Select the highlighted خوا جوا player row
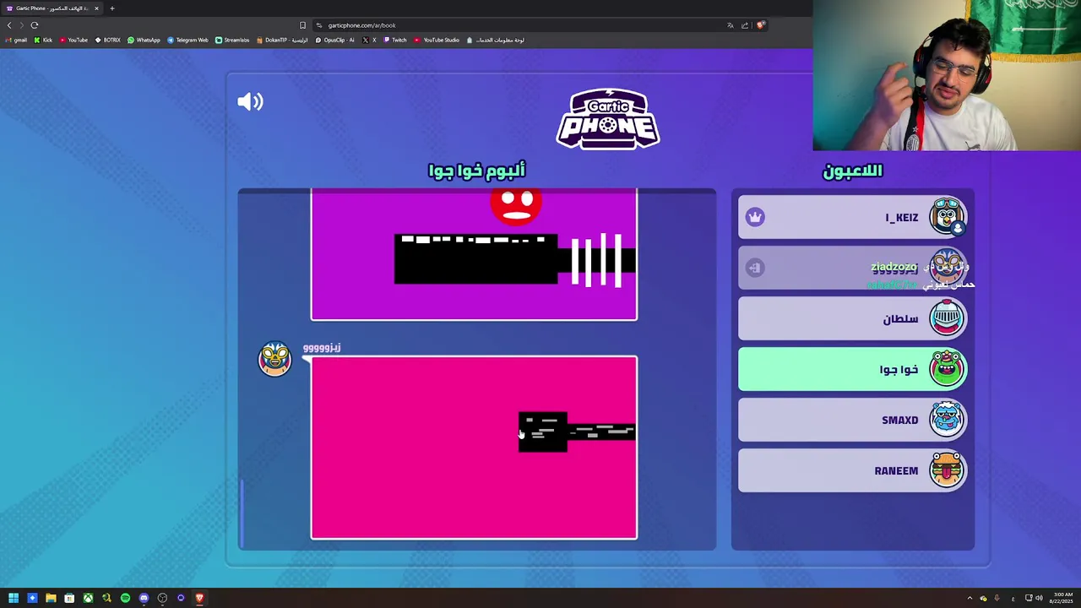The width and height of the screenshot is (1081, 608). click(852, 369)
